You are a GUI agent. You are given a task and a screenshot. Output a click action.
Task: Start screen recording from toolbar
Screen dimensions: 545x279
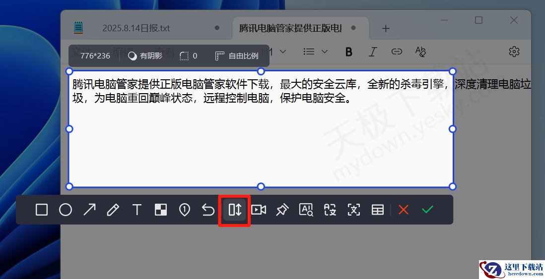[259, 210]
